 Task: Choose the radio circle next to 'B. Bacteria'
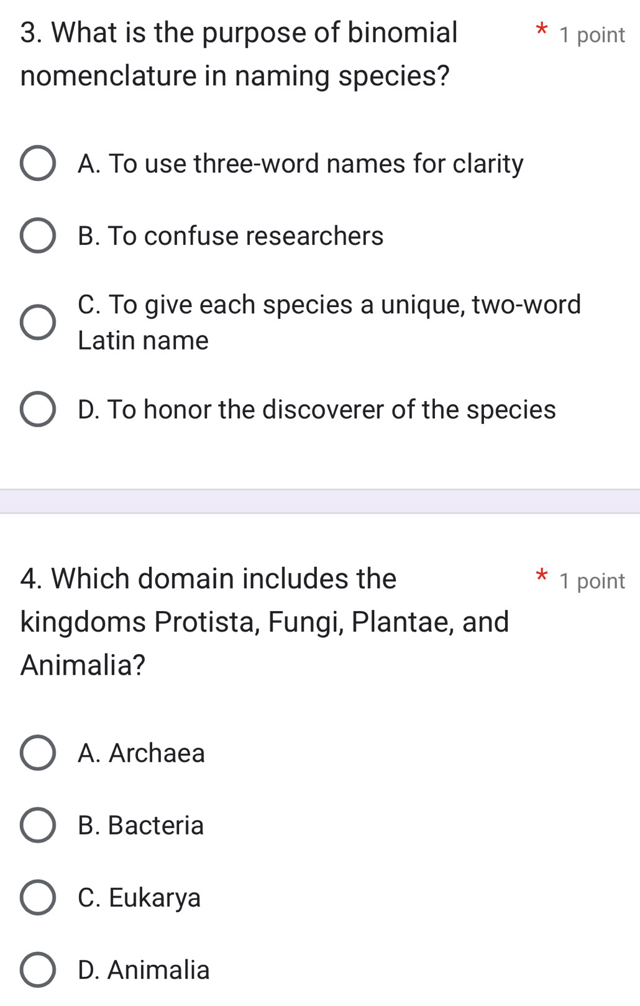click(x=38, y=825)
